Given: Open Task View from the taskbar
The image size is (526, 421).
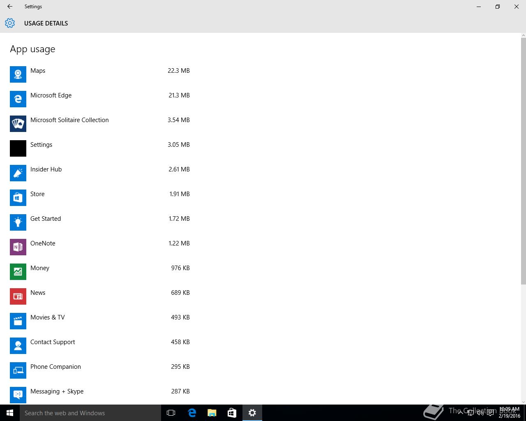Looking at the screenshot, I should [x=171, y=413].
